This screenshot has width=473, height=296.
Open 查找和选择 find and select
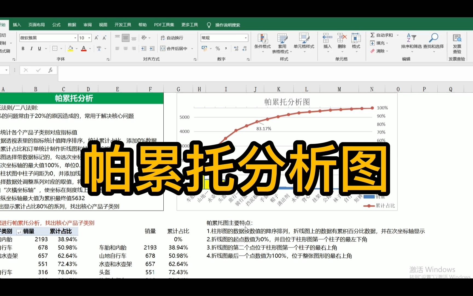(x=434, y=42)
